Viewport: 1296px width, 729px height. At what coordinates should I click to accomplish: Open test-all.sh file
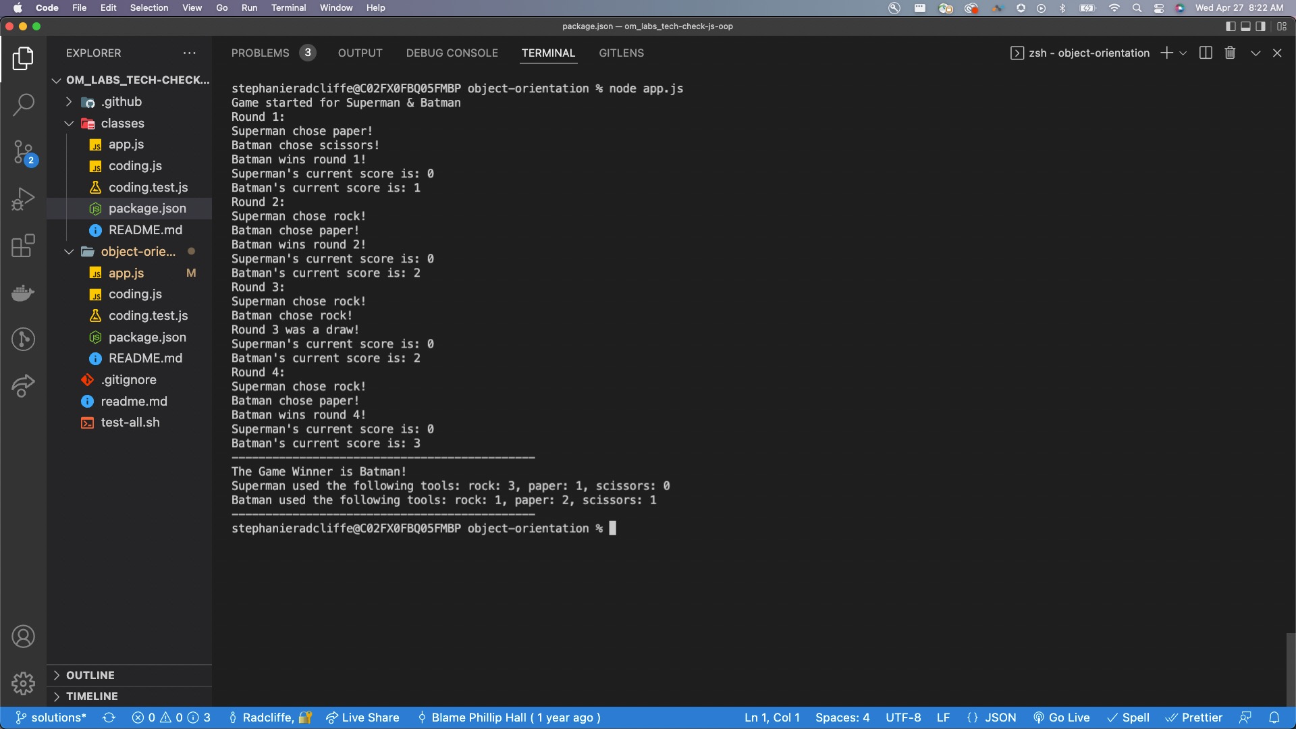click(x=130, y=423)
